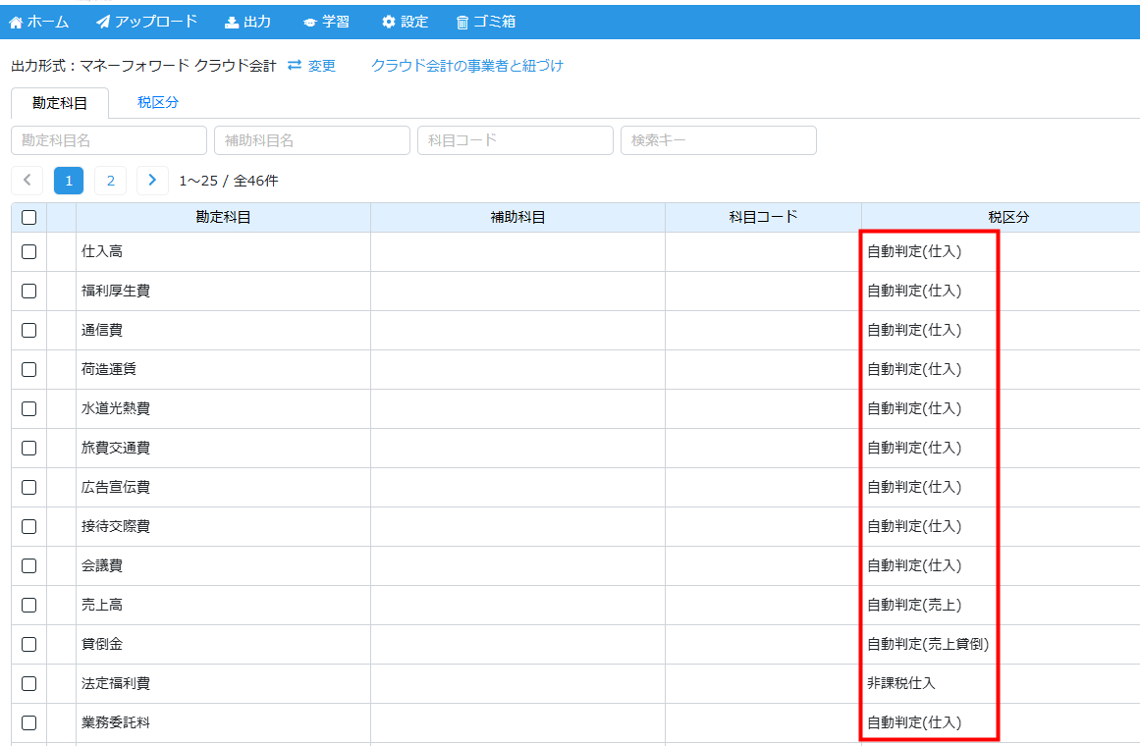Screen dimensions: 1140x746
Task: Click the 出力 export icon
Action: (x=232, y=22)
